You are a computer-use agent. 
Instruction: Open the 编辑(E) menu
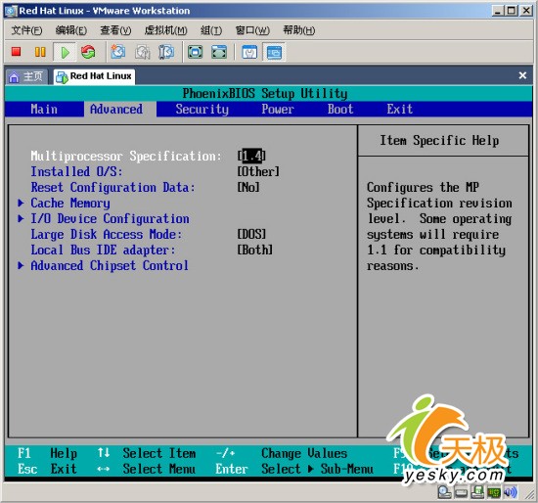point(71,30)
